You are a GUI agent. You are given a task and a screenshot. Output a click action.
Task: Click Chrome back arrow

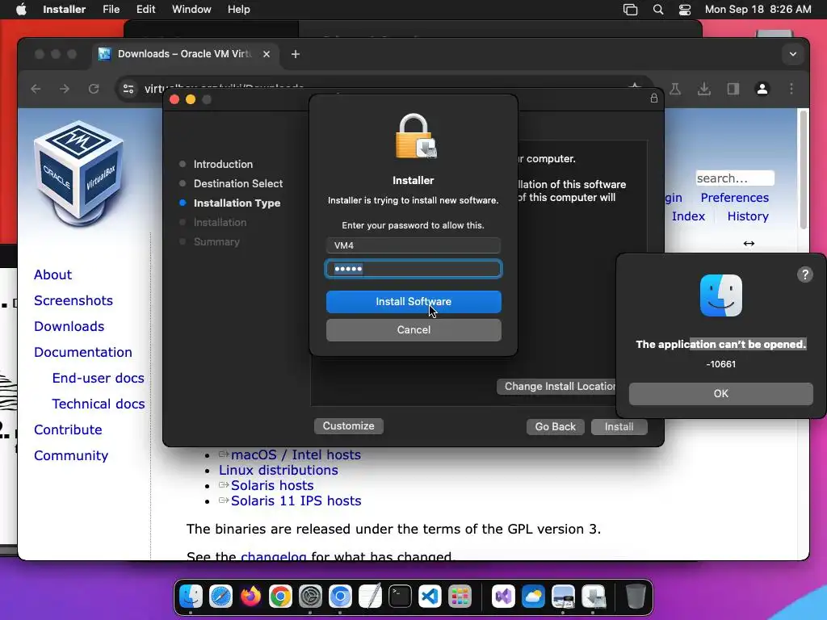(x=36, y=89)
